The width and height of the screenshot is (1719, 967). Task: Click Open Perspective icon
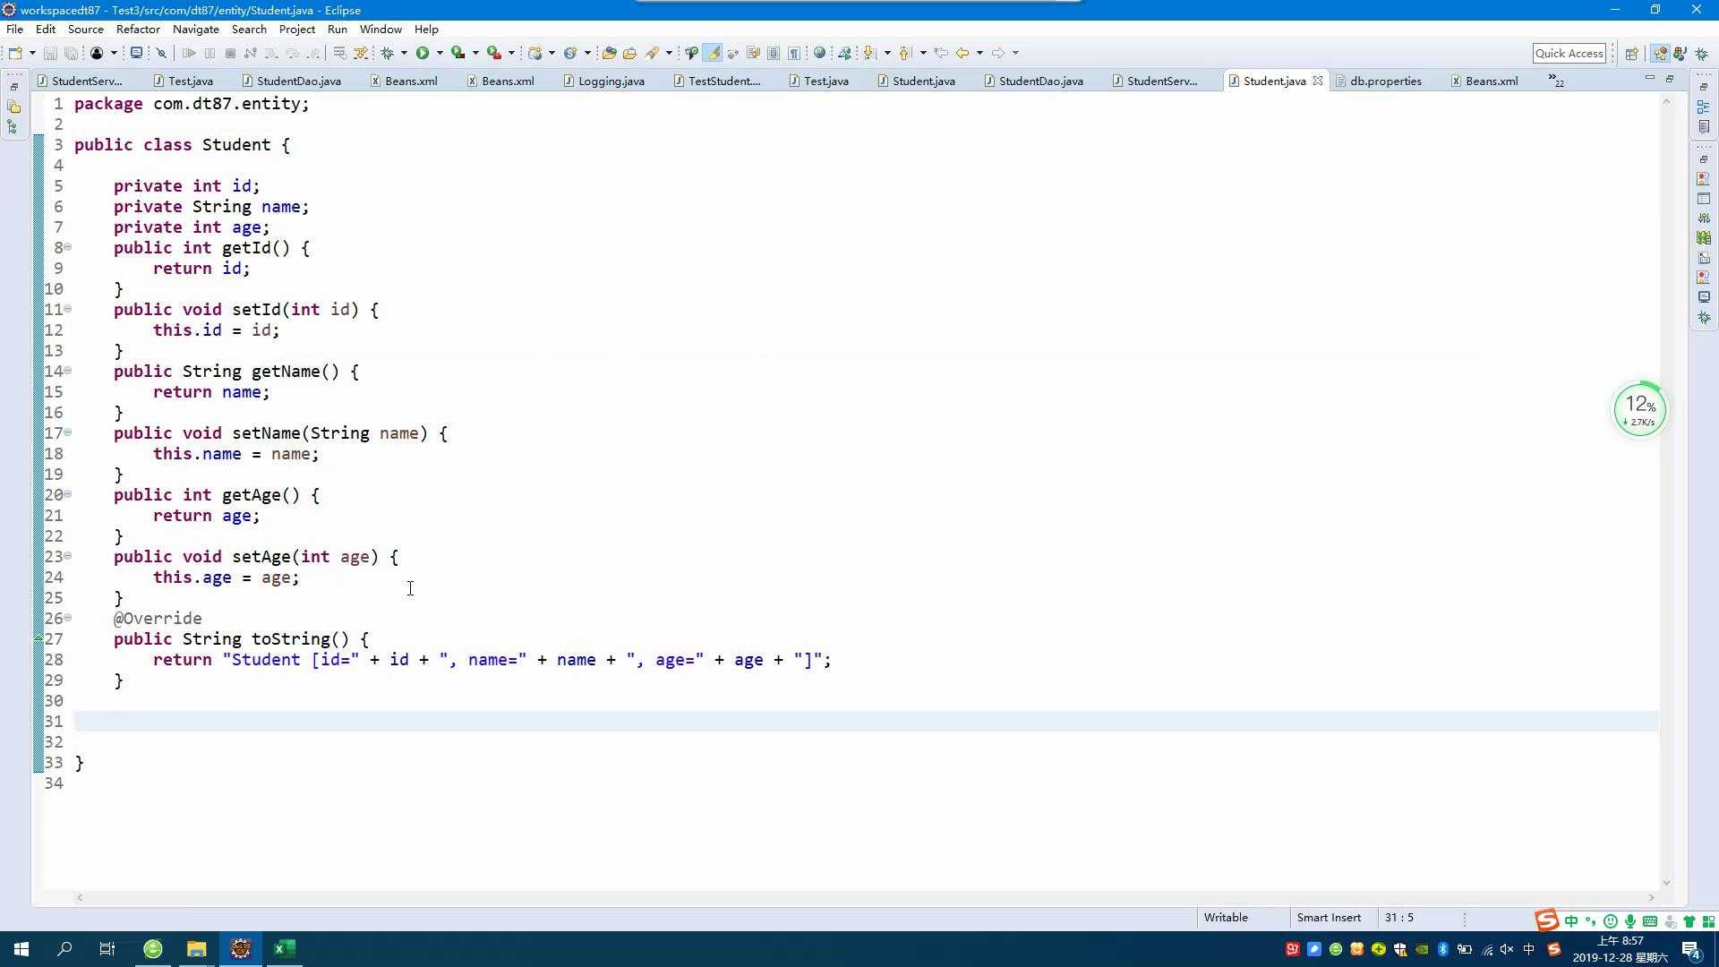tap(1631, 53)
